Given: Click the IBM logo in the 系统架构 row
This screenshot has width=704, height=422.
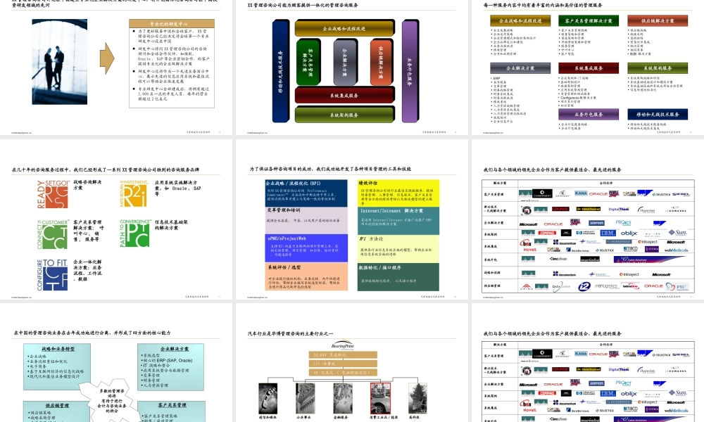Looking at the screenshot, I should tap(607, 234).
